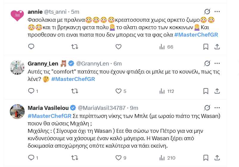
Task: Share annie's tweet
Action: [x=217, y=47]
